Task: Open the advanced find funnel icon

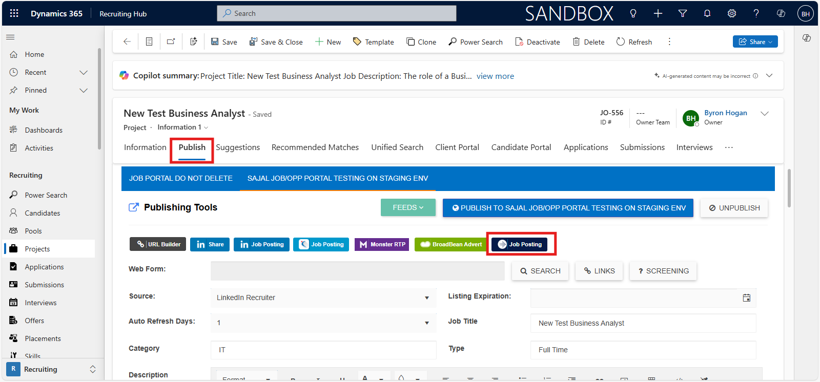Action: click(x=683, y=13)
